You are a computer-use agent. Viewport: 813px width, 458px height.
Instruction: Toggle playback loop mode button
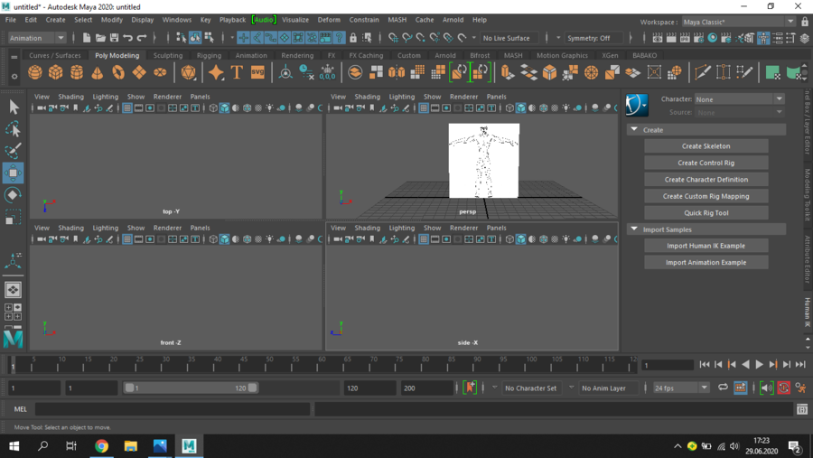pyautogui.click(x=723, y=388)
